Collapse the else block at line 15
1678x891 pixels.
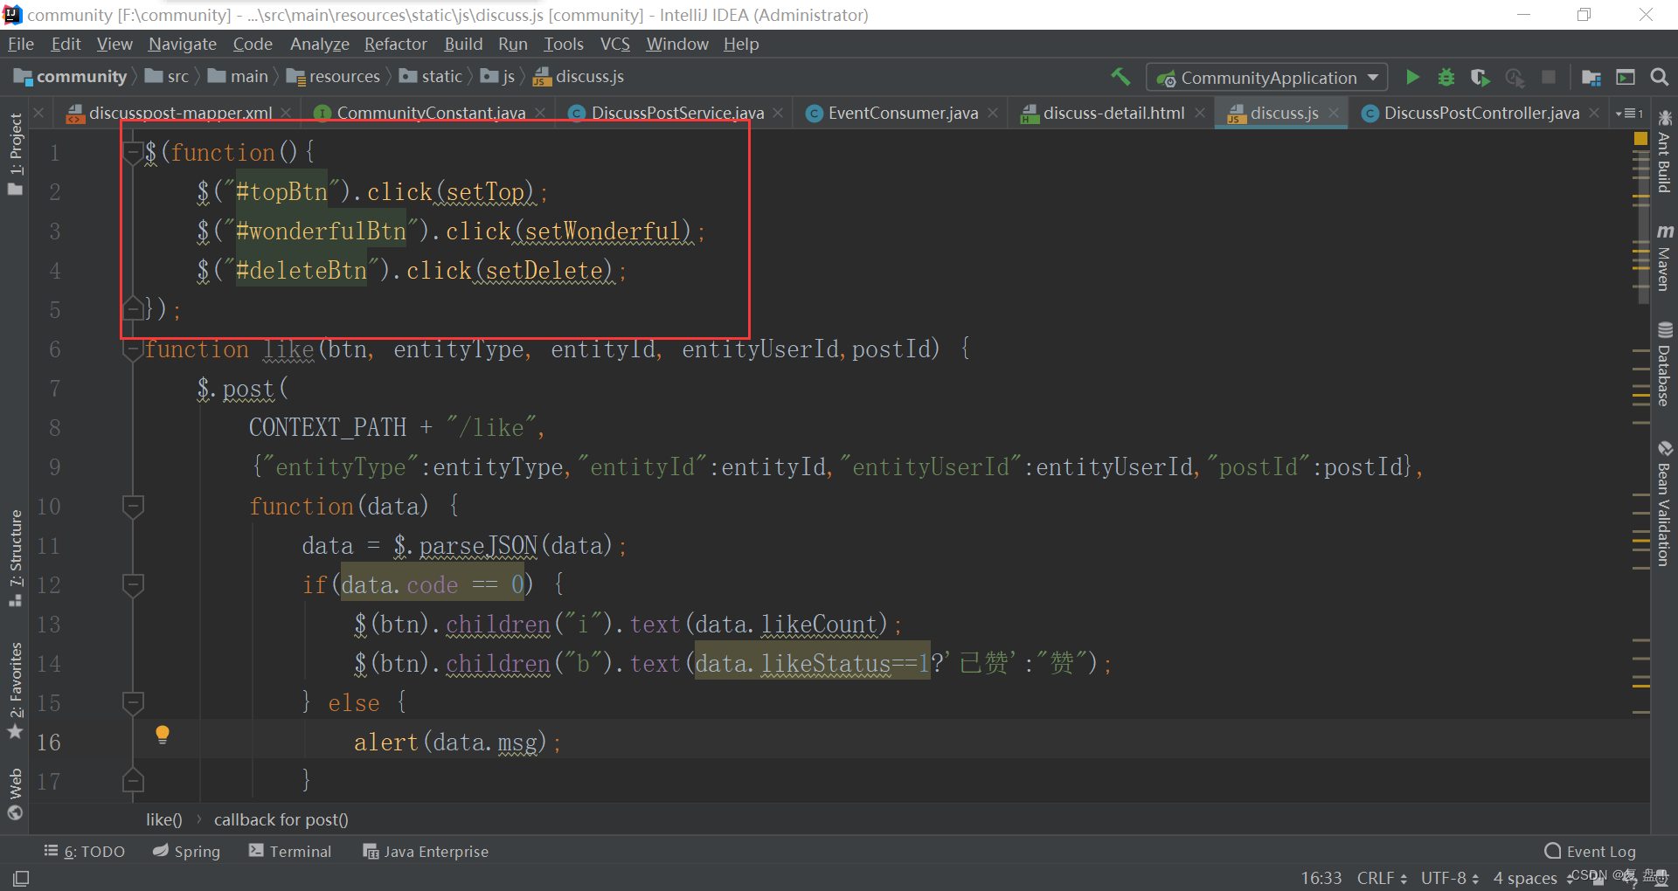133,702
